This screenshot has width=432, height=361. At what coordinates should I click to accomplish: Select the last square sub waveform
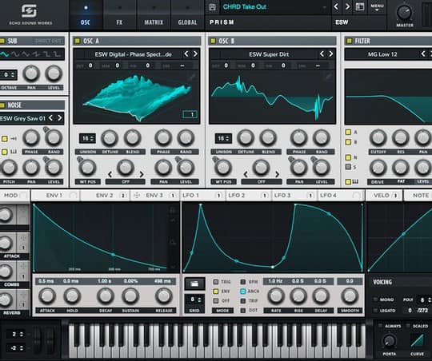[x=58, y=54]
